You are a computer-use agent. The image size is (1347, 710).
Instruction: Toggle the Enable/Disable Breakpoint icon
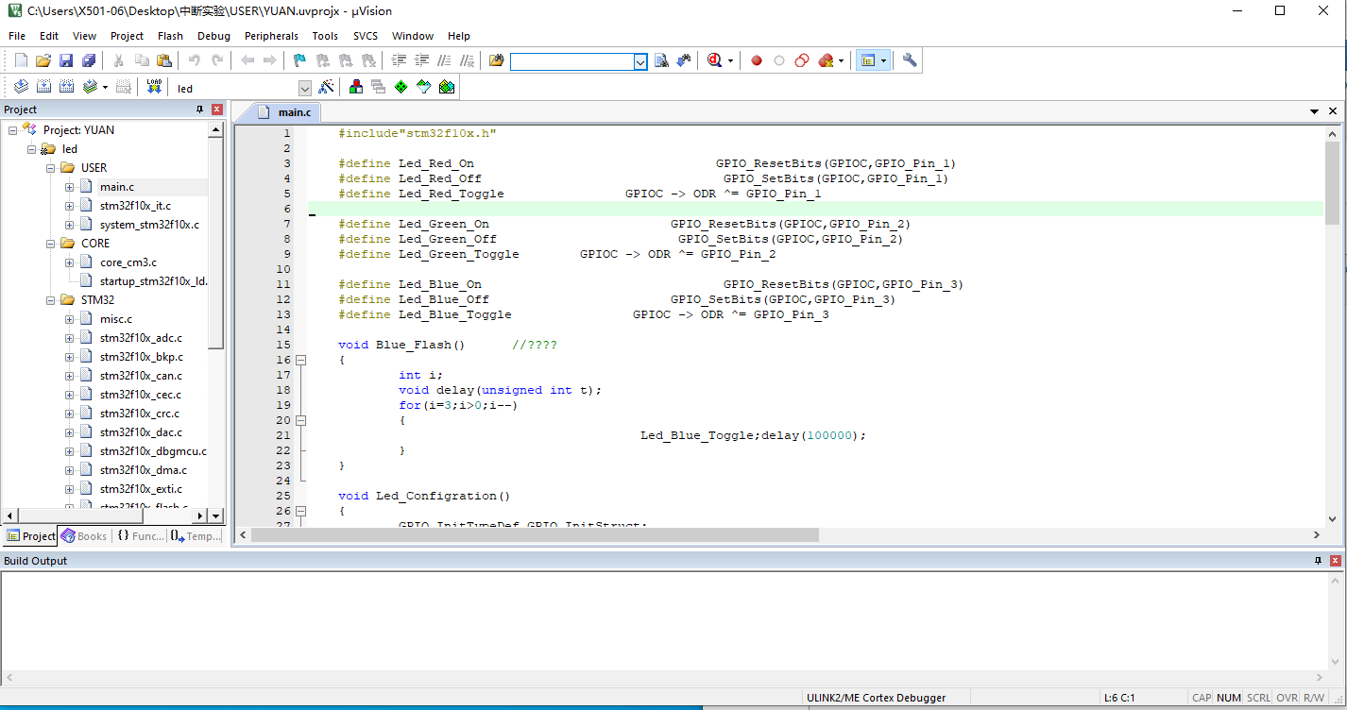click(779, 60)
